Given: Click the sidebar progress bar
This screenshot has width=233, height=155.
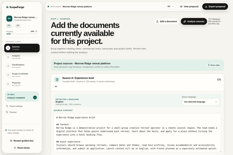Looking at the screenshot, I should (22, 34).
